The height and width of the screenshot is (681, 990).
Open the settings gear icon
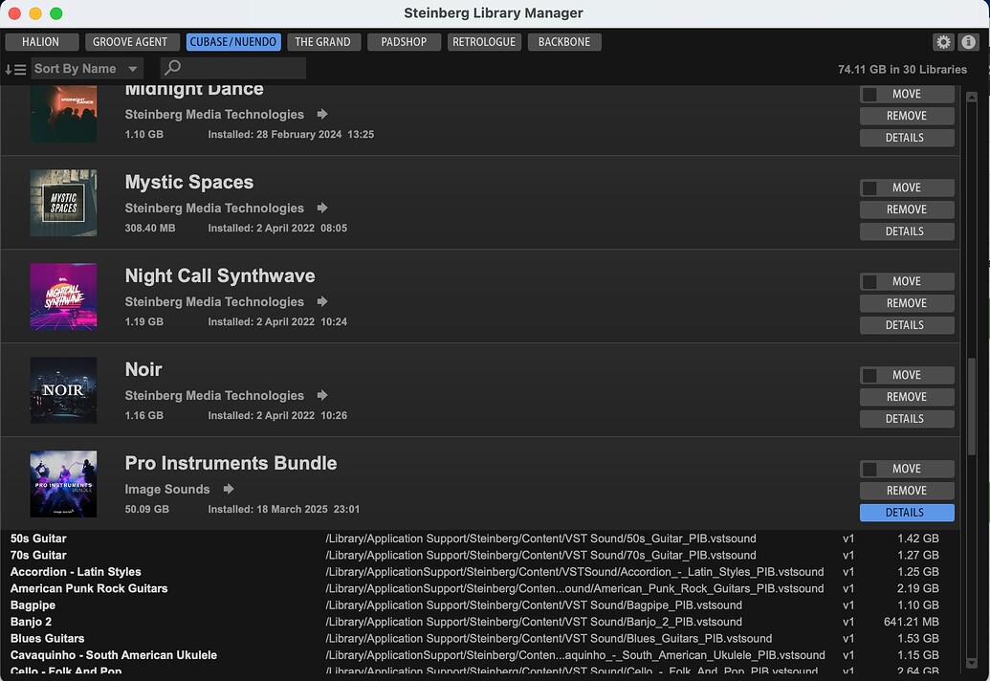(943, 42)
